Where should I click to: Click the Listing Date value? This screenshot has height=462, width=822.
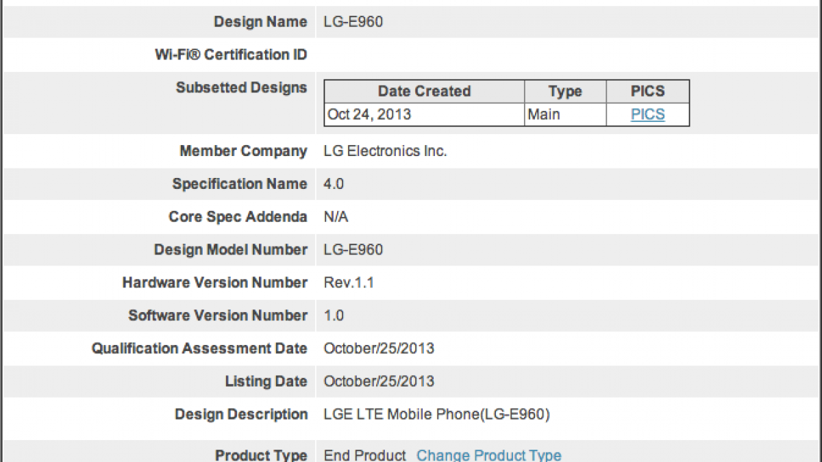coord(379,381)
